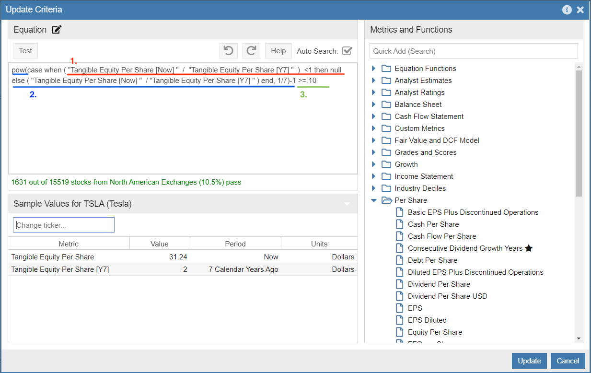Expand the Fair Value and DCF Model node
Viewport: 591px width, 373px height.
click(x=374, y=140)
